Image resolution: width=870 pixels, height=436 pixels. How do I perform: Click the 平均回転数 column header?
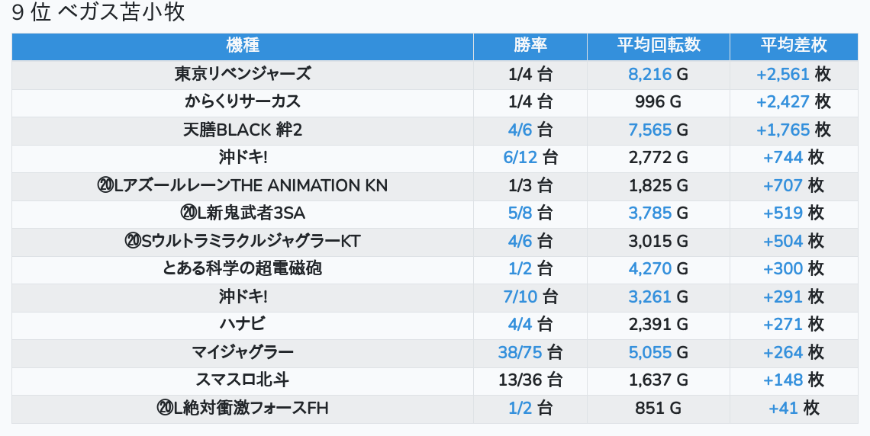659,46
